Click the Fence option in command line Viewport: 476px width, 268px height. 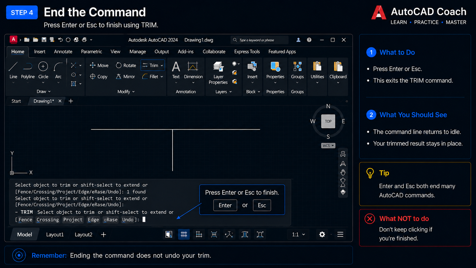[25, 220]
